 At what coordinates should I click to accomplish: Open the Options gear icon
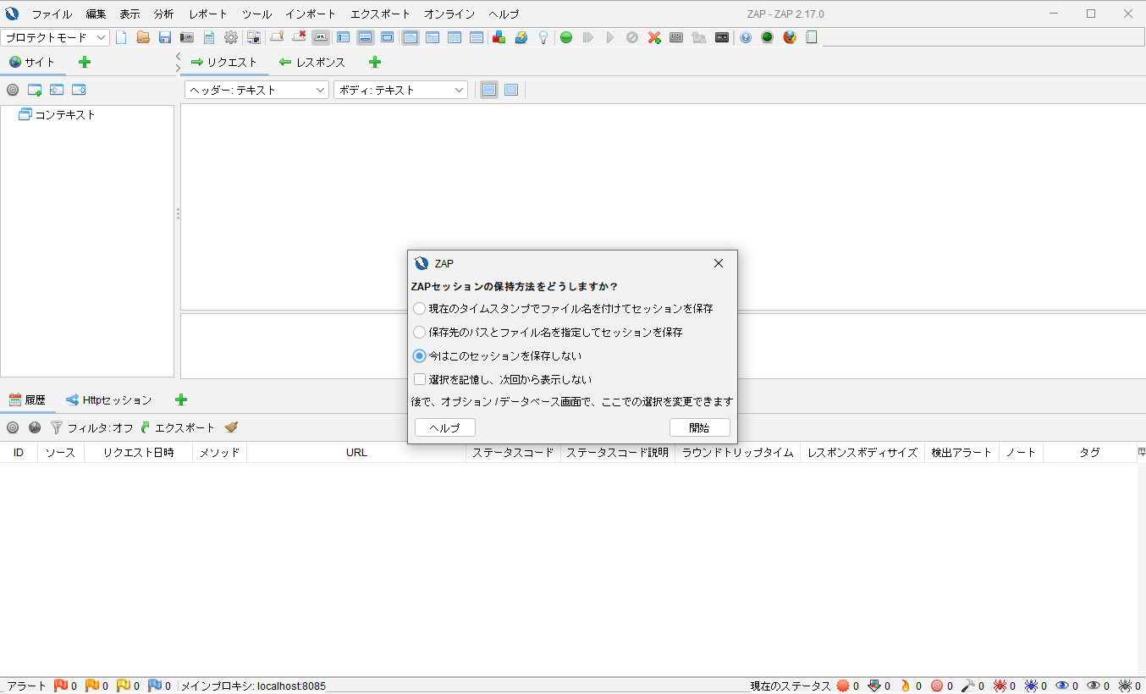[x=231, y=37]
